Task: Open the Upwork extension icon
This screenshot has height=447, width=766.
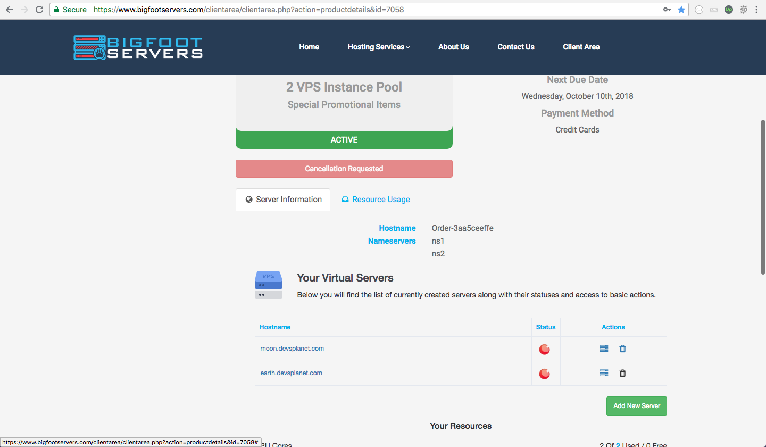Action: tap(729, 10)
